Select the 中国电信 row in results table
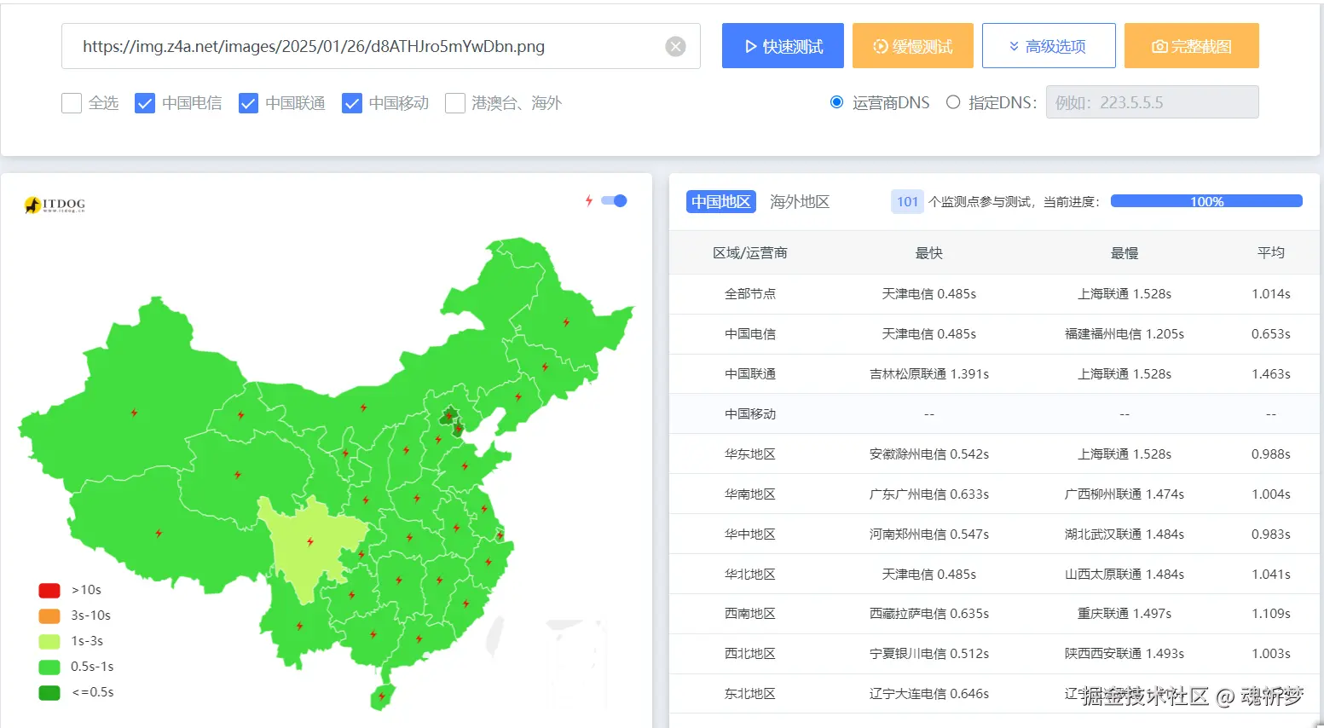This screenshot has height=728, width=1324. [994, 334]
